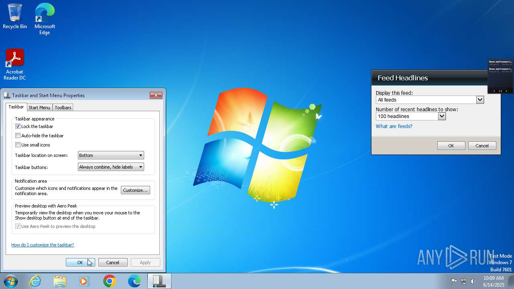The image size is (514, 289).
Task: Open the Recycle Bin desktop icon
Action: (x=15, y=16)
